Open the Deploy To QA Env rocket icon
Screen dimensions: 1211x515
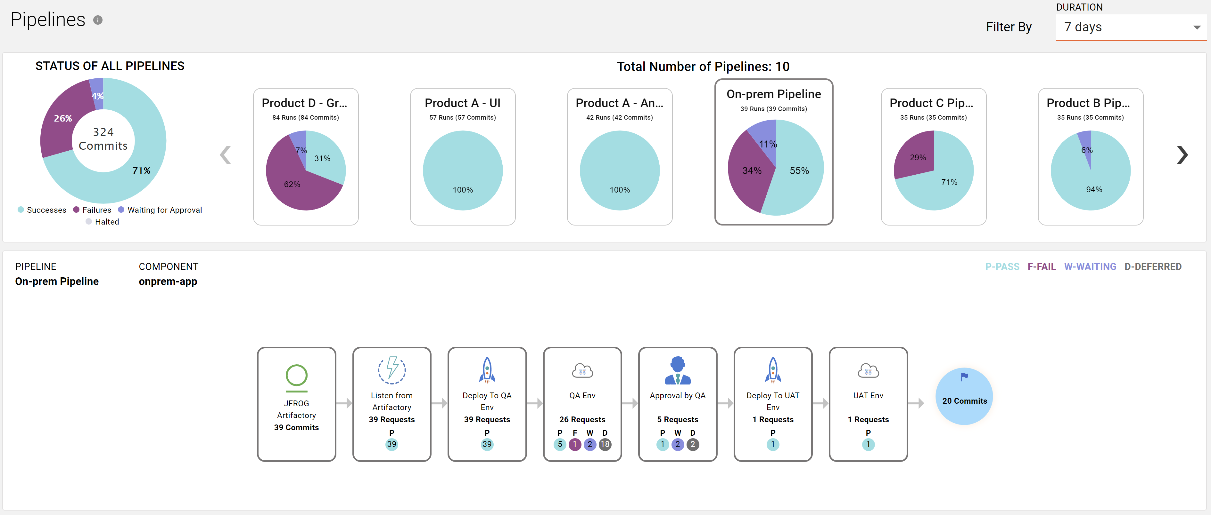pos(487,370)
